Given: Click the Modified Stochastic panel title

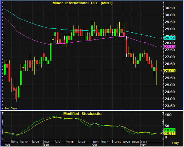Looking at the screenshot, I should coord(82,114).
